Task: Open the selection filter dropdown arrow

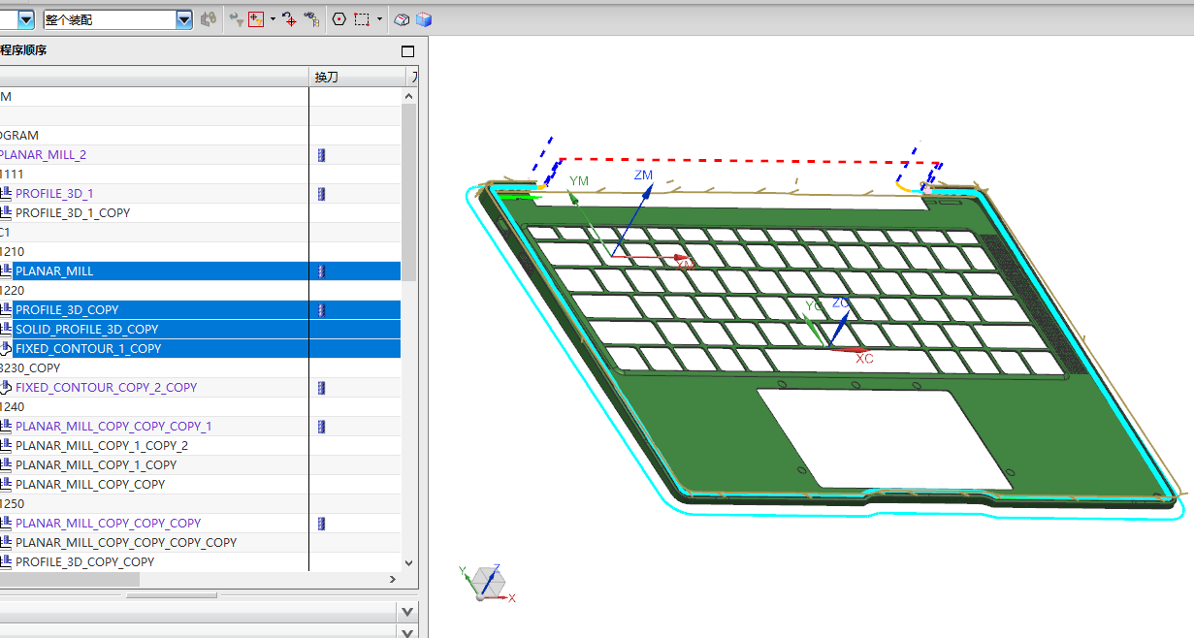Action: tap(273, 18)
